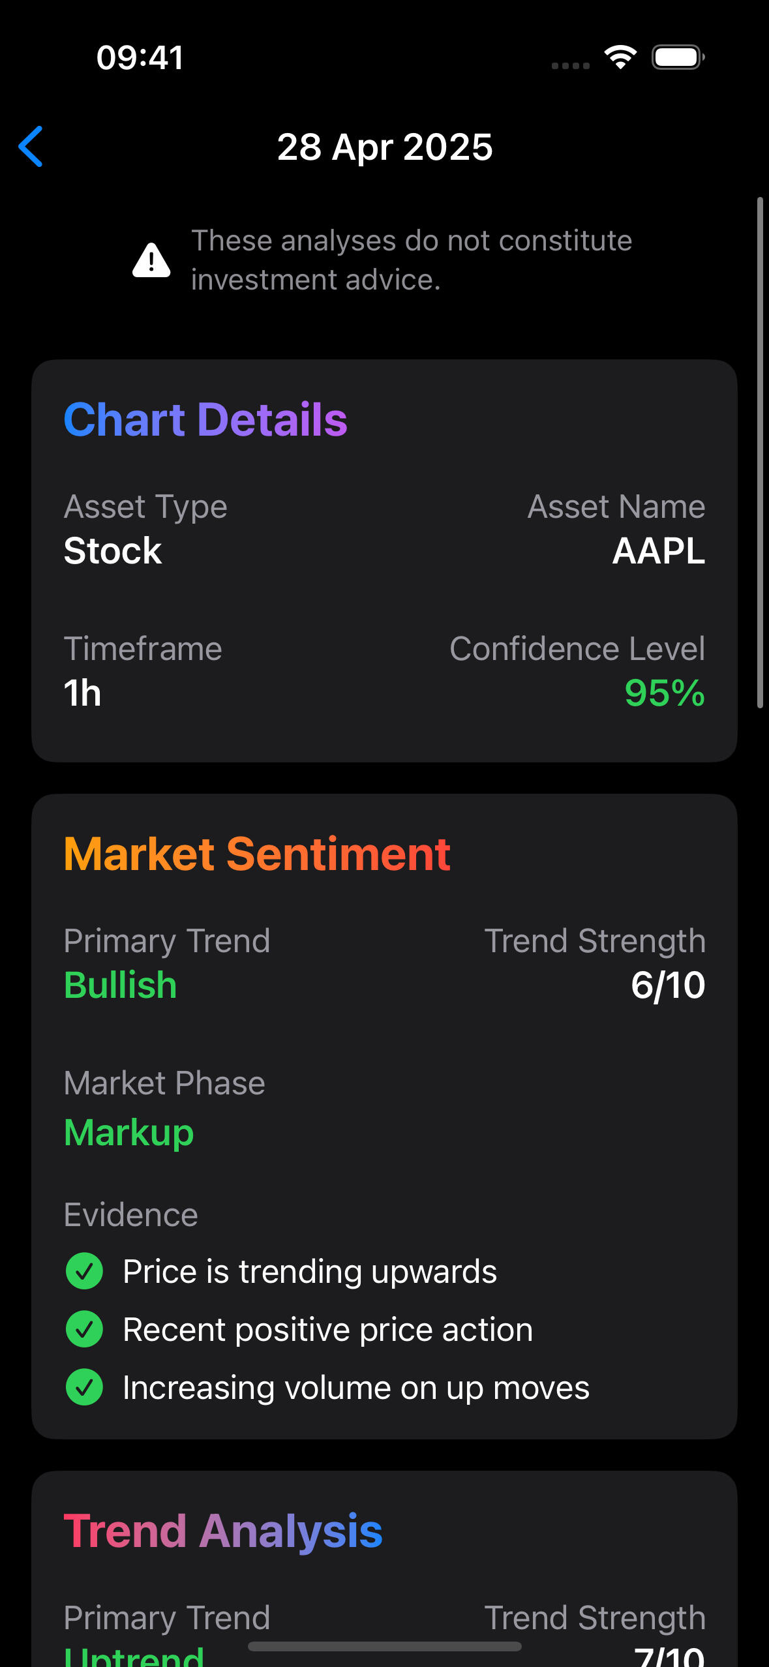Tap the warning triangle icon
Viewport: 769px width, 1667px height.
coord(151,260)
